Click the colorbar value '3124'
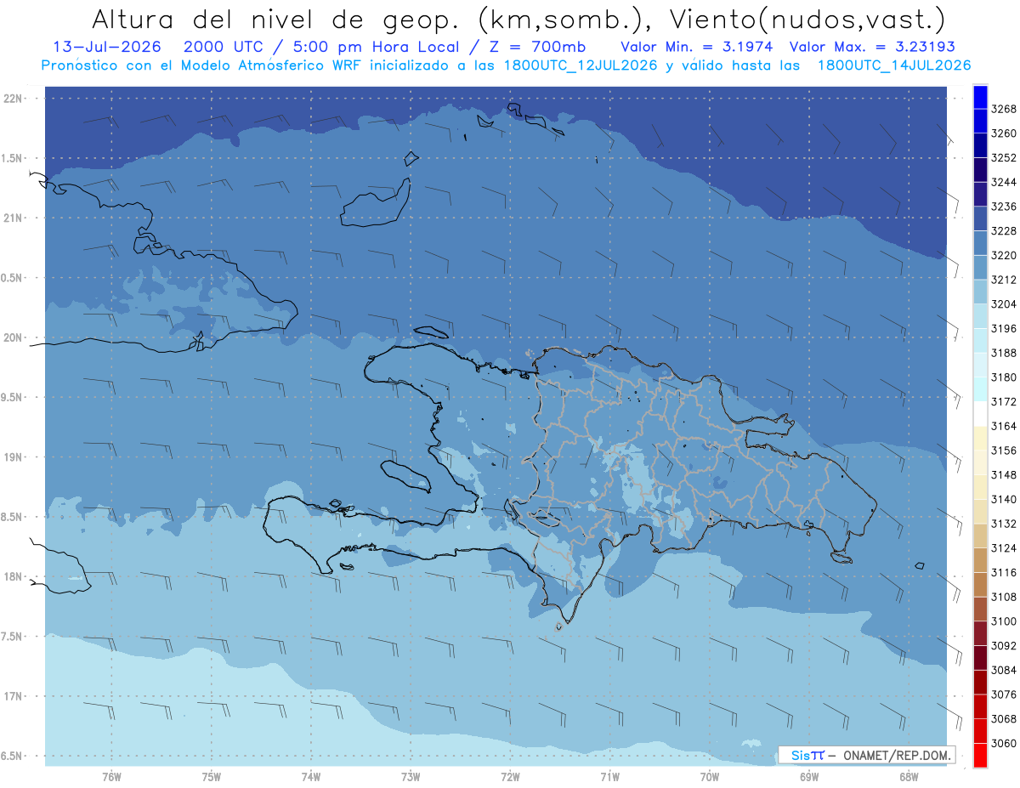The image size is (1020, 788). pyautogui.click(x=1004, y=548)
